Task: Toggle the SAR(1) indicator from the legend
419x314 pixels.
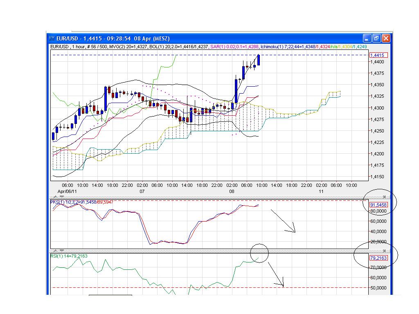Action: point(213,46)
